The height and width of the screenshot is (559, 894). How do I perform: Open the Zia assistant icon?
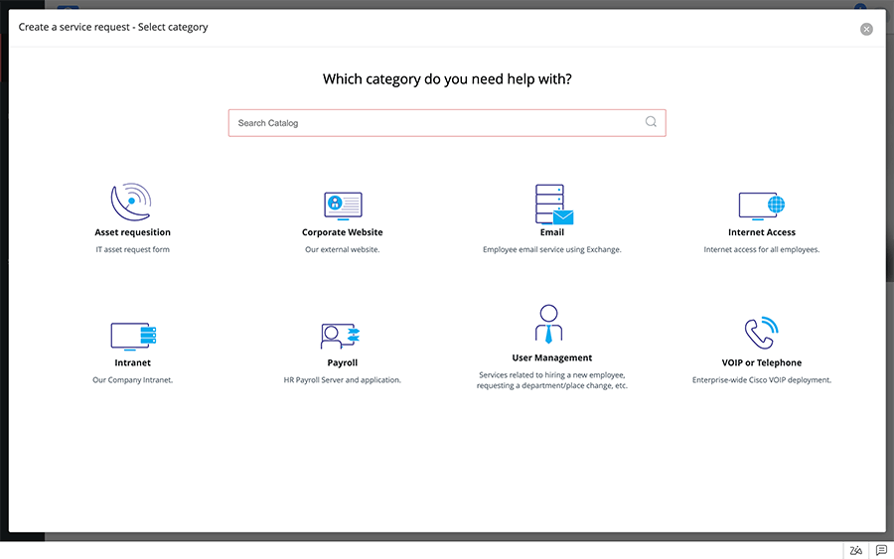[x=855, y=550]
